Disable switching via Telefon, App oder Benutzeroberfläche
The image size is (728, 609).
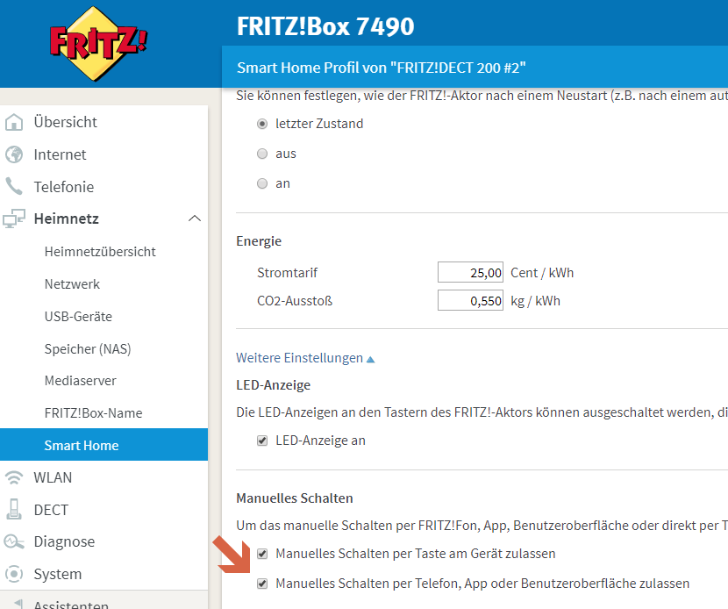tap(262, 584)
